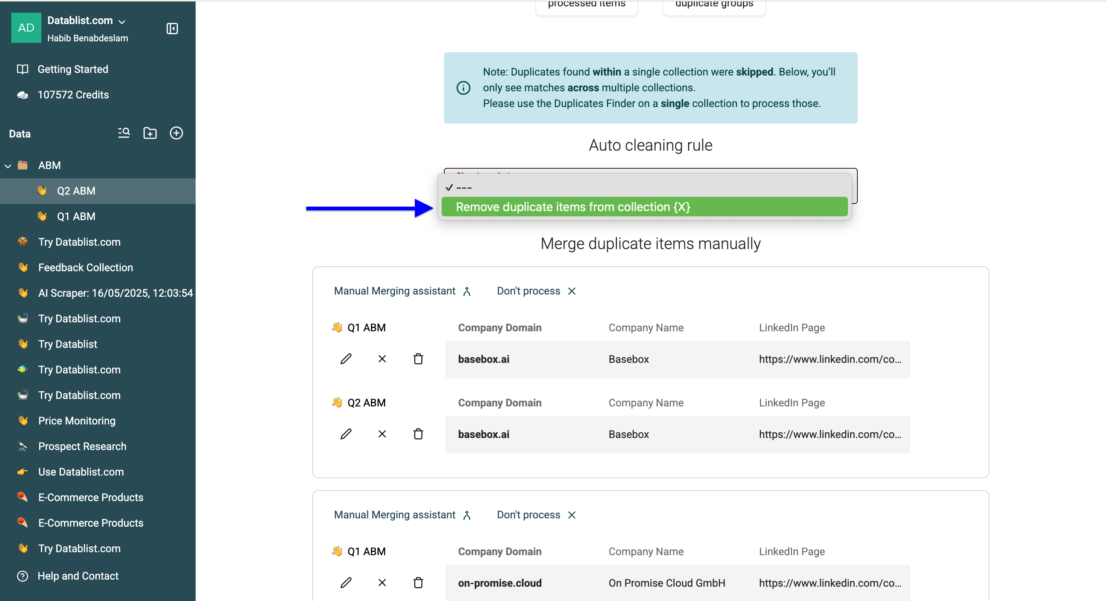
Task: Click merge icon in on-promise.cloud group
Action: (x=467, y=515)
